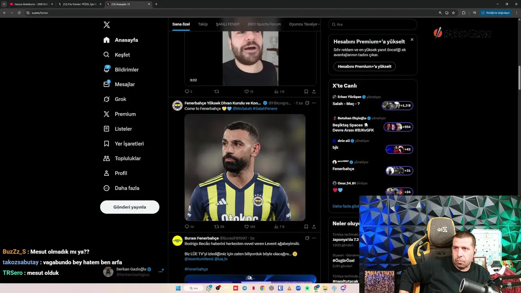
Task: Click the @MoSalah mention link
Action: (242, 109)
